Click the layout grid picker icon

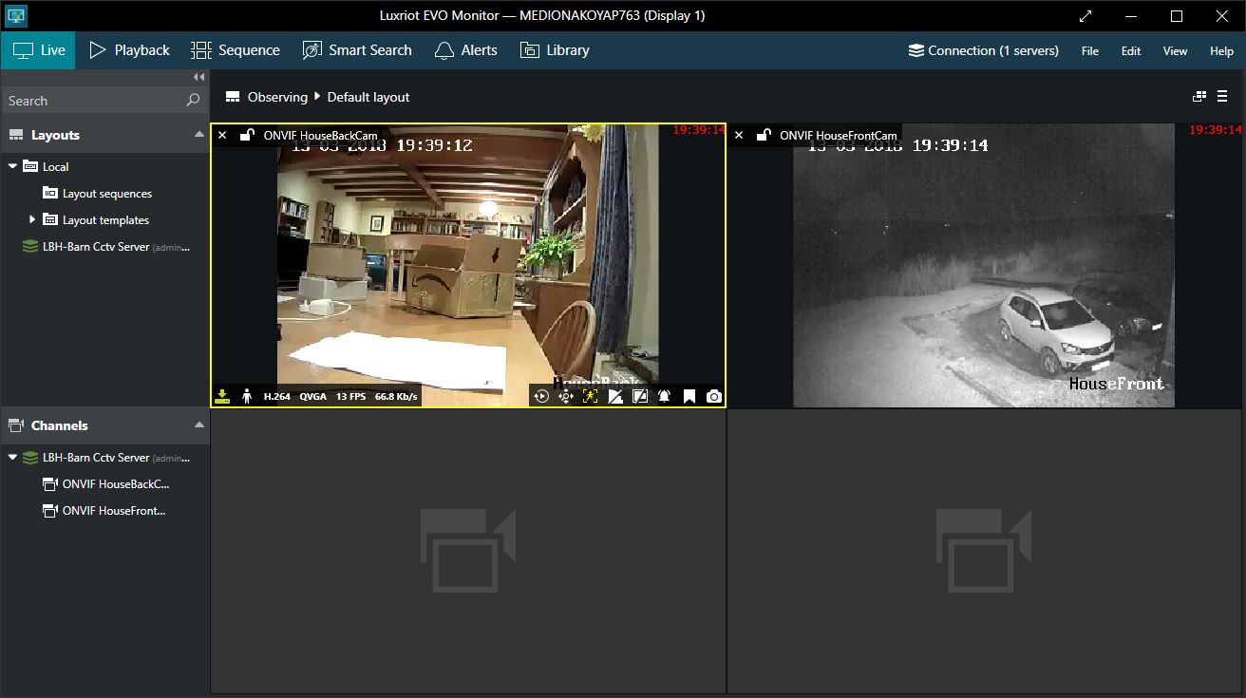pos(1199,96)
